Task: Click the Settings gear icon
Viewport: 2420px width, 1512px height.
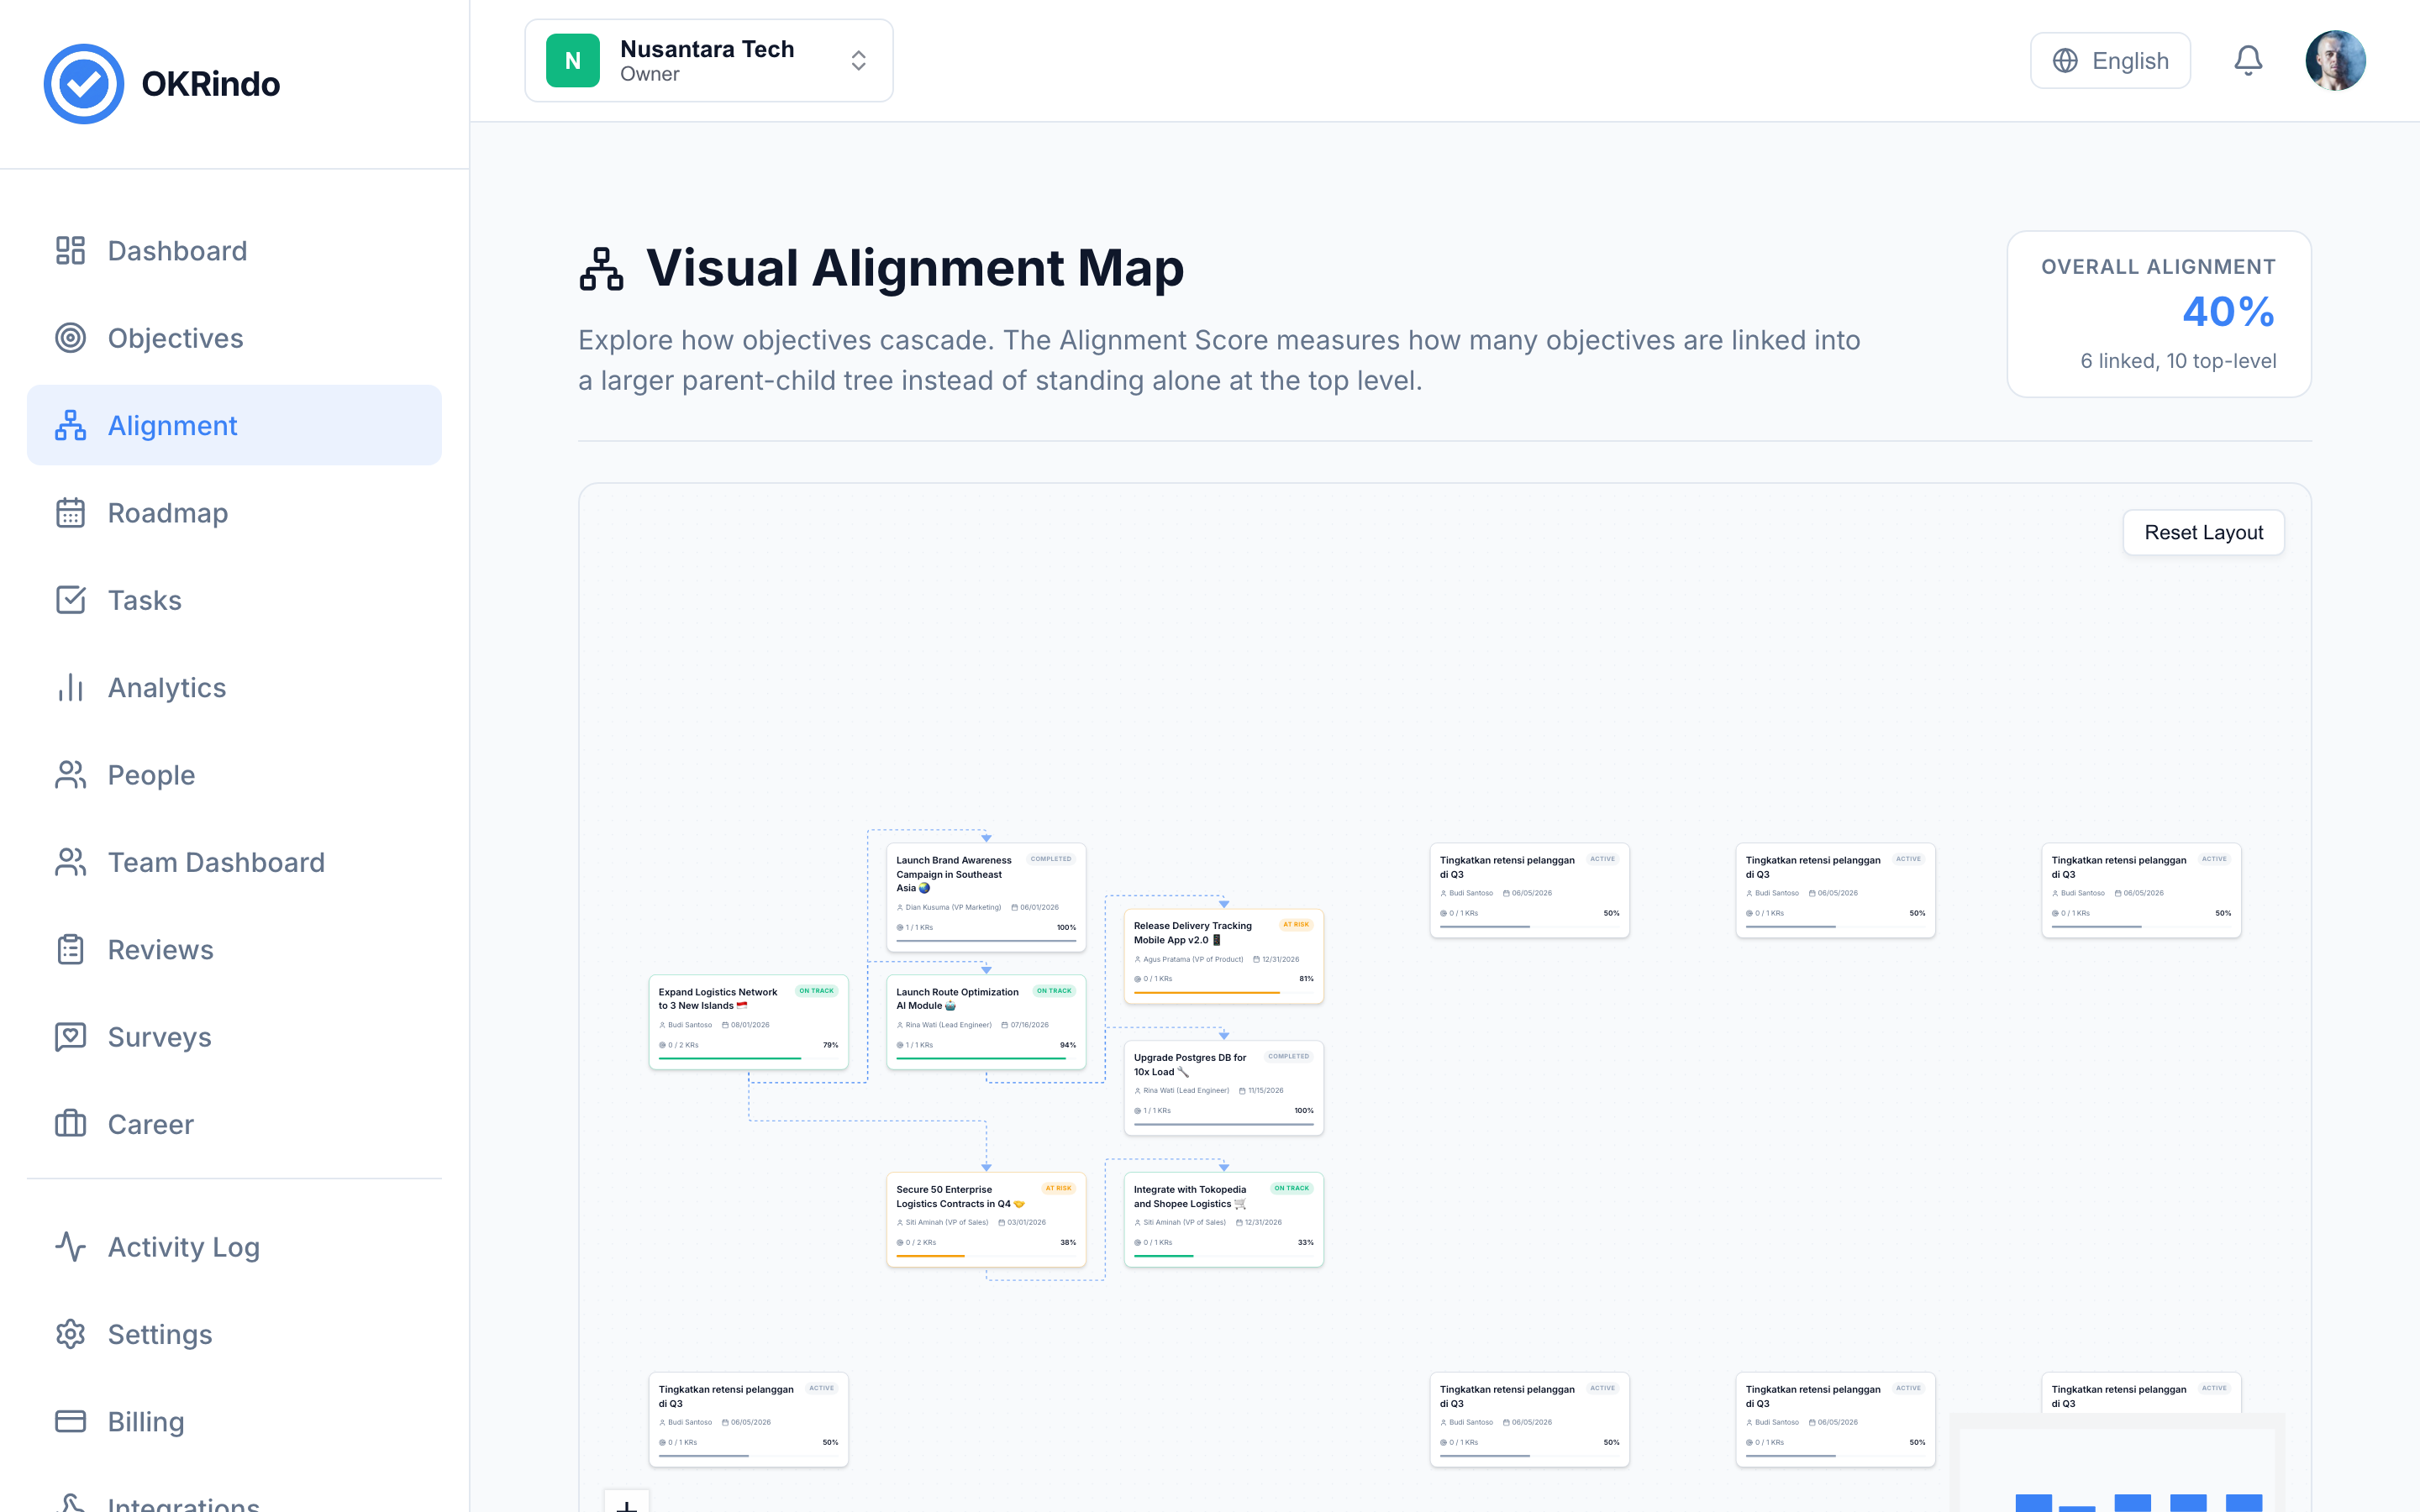Action: coord(70,1334)
